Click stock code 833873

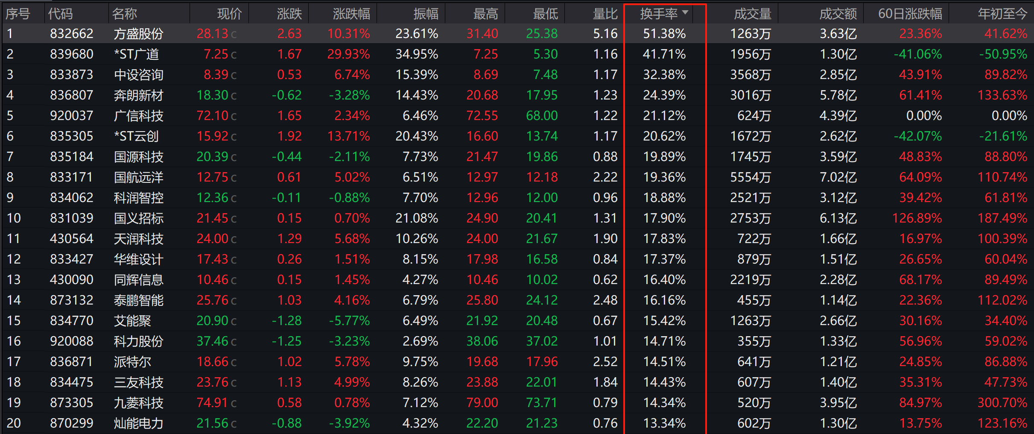pos(72,75)
